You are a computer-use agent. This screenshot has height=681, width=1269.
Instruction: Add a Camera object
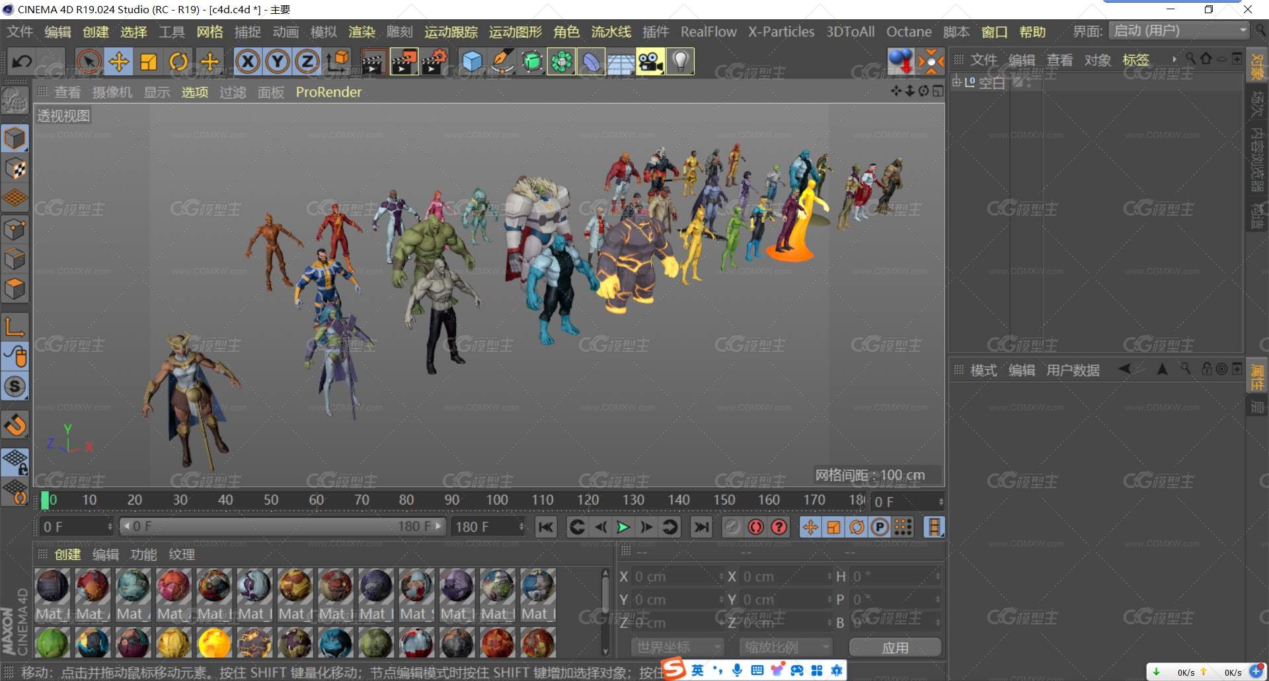coord(650,61)
